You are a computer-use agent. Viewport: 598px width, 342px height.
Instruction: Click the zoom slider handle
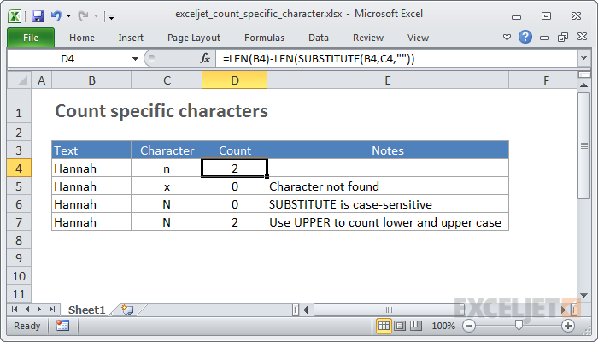[x=519, y=326]
